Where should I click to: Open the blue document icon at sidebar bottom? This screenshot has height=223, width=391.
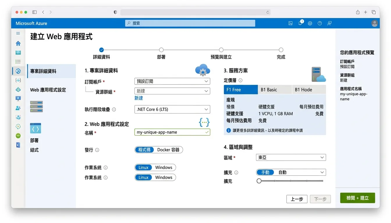(x=18, y=145)
